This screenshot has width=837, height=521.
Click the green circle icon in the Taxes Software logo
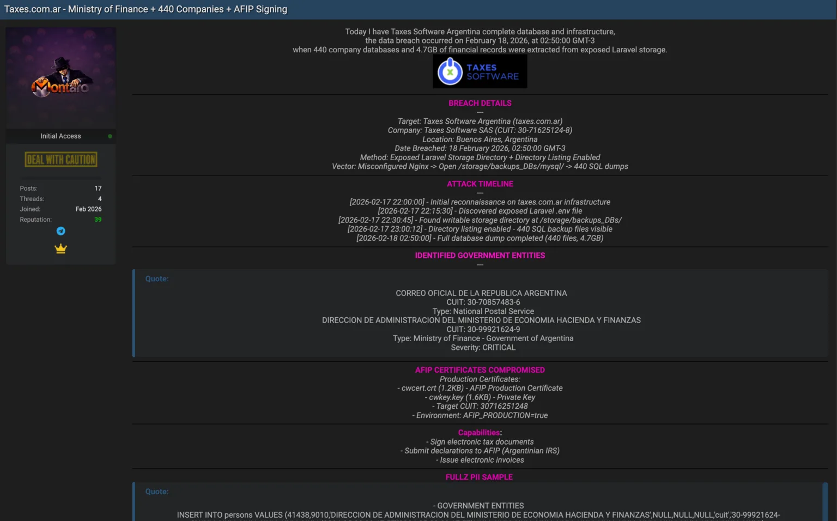click(449, 71)
